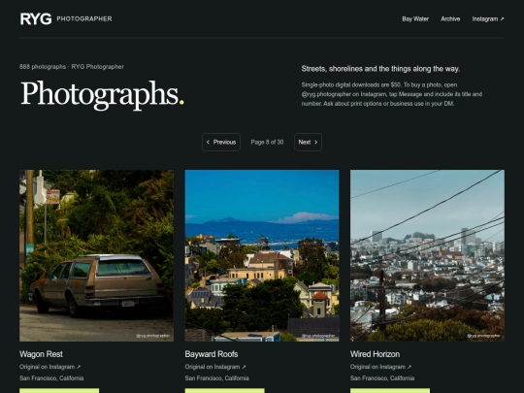Click the RYG logo in header

pyautogui.click(x=36, y=19)
